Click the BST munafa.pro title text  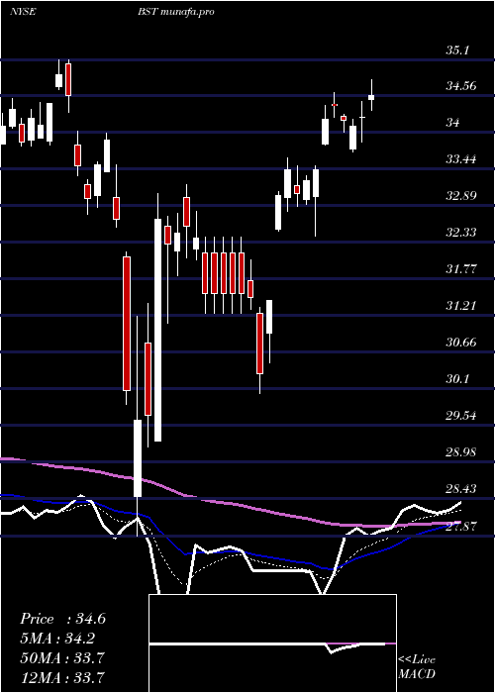pos(176,12)
